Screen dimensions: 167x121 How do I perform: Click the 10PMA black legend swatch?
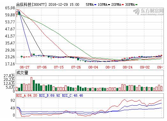[x=109, y=5]
